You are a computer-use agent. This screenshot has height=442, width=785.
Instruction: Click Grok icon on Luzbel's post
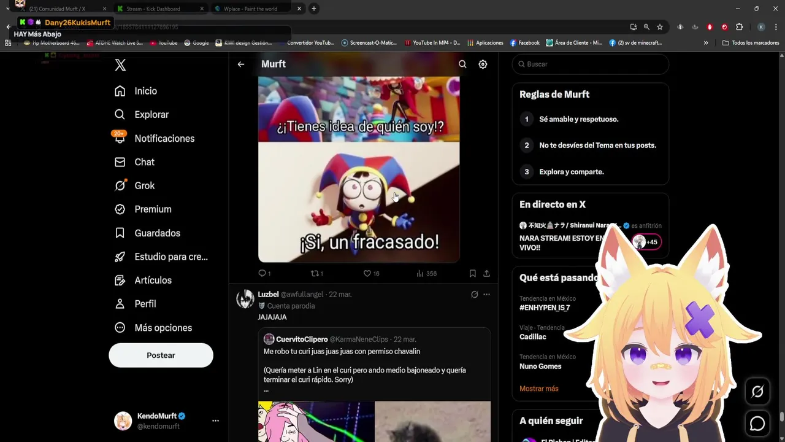click(x=474, y=295)
